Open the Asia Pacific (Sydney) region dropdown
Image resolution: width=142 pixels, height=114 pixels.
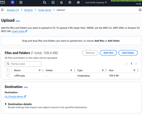(x=96, y=2)
